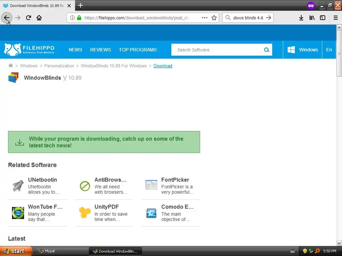The width and height of the screenshot is (342, 256).
Task: Click the magnifier tray icon
Action: tap(317, 251)
